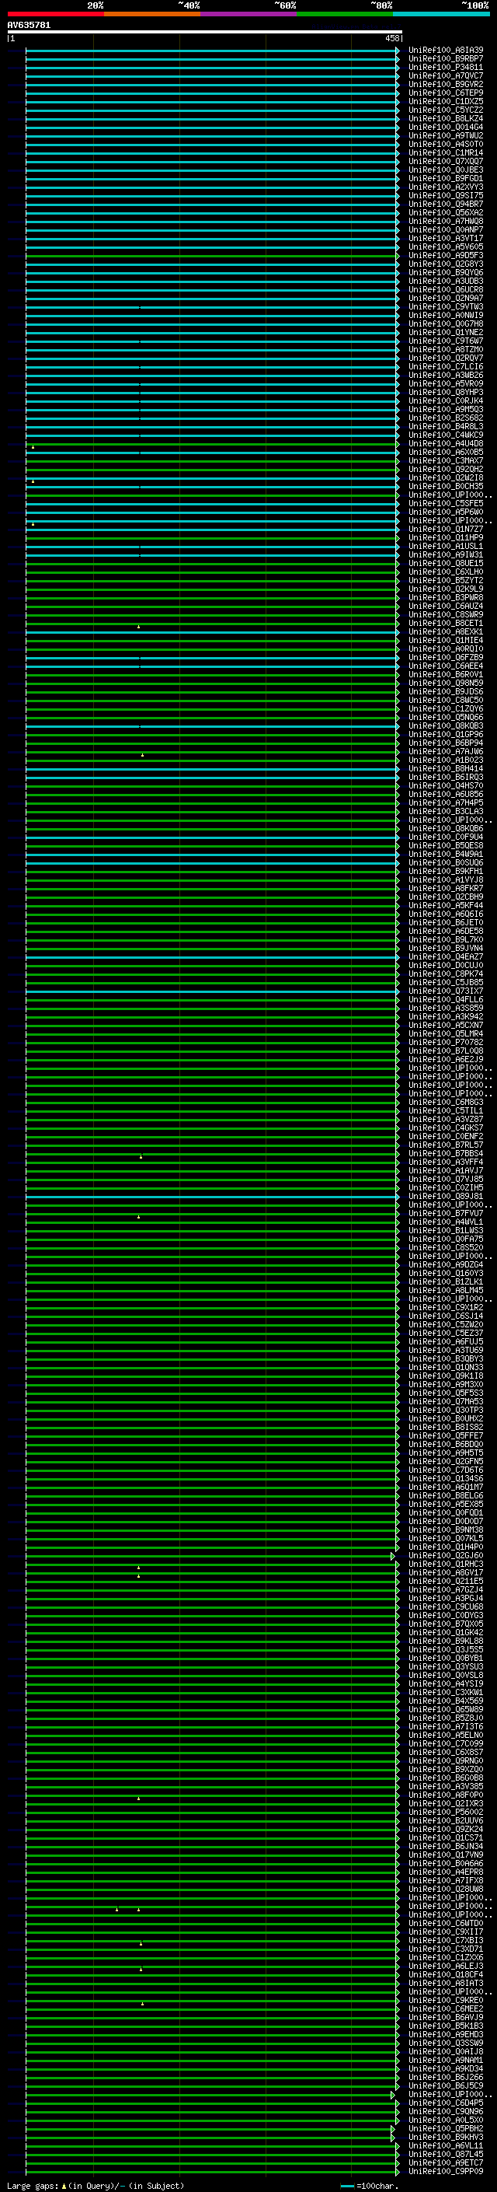Viewport: 497px width, 2192px height.
Task: Choose hit UniRef100_B0CH35
Action: pos(445,486)
